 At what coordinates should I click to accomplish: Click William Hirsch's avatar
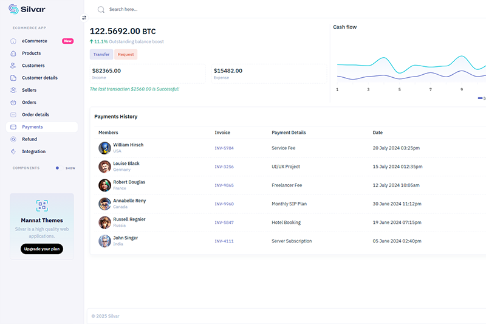[104, 148]
